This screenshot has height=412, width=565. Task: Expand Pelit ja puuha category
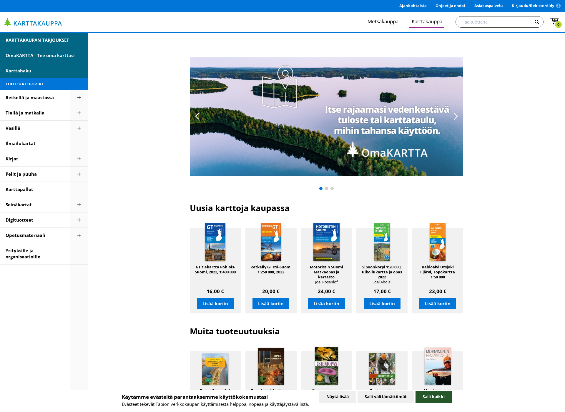79,174
